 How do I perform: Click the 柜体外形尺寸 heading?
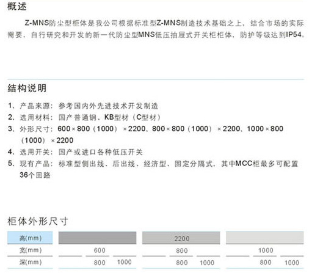tap(38, 221)
